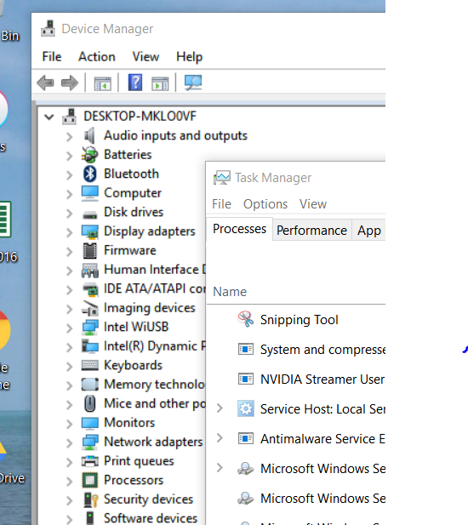
Task: Select the Intel WiUSB tree item
Action: [x=136, y=327]
